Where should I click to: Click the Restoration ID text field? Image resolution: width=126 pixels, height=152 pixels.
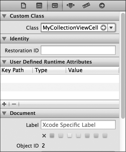tap(78, 50)
